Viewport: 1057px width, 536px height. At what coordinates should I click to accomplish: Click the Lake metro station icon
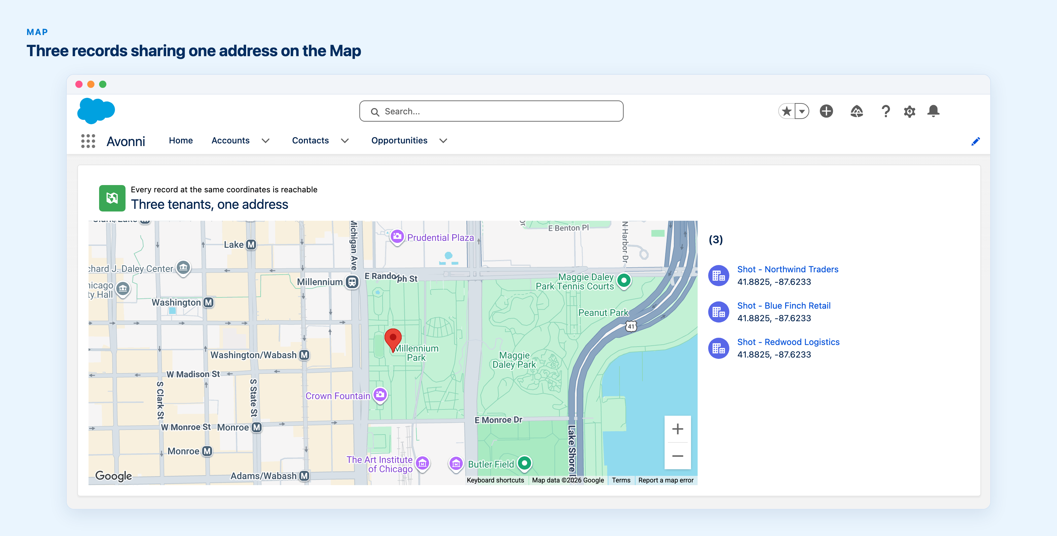251,245
